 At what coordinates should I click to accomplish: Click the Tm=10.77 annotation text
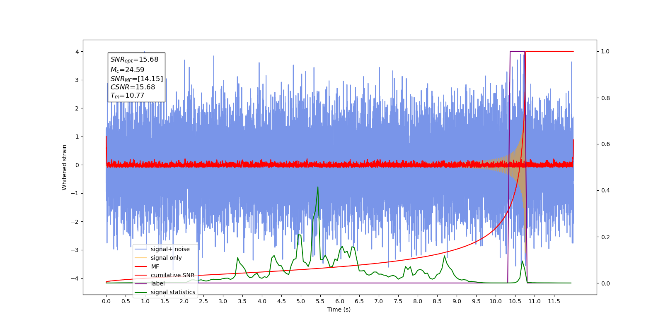point(127,96)
